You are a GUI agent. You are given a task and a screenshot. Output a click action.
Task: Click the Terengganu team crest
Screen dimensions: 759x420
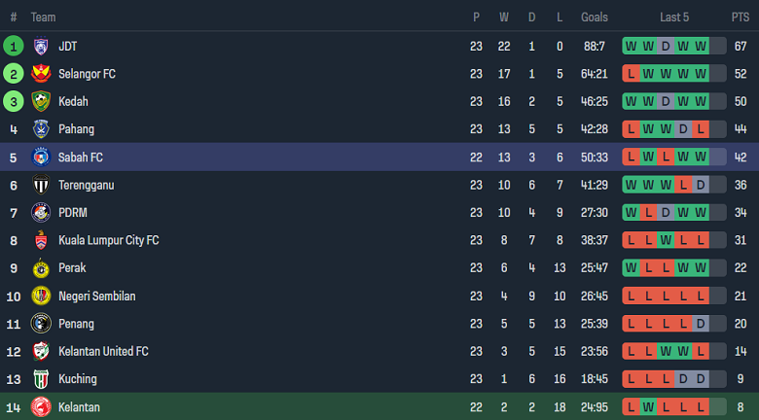[41, 185]
